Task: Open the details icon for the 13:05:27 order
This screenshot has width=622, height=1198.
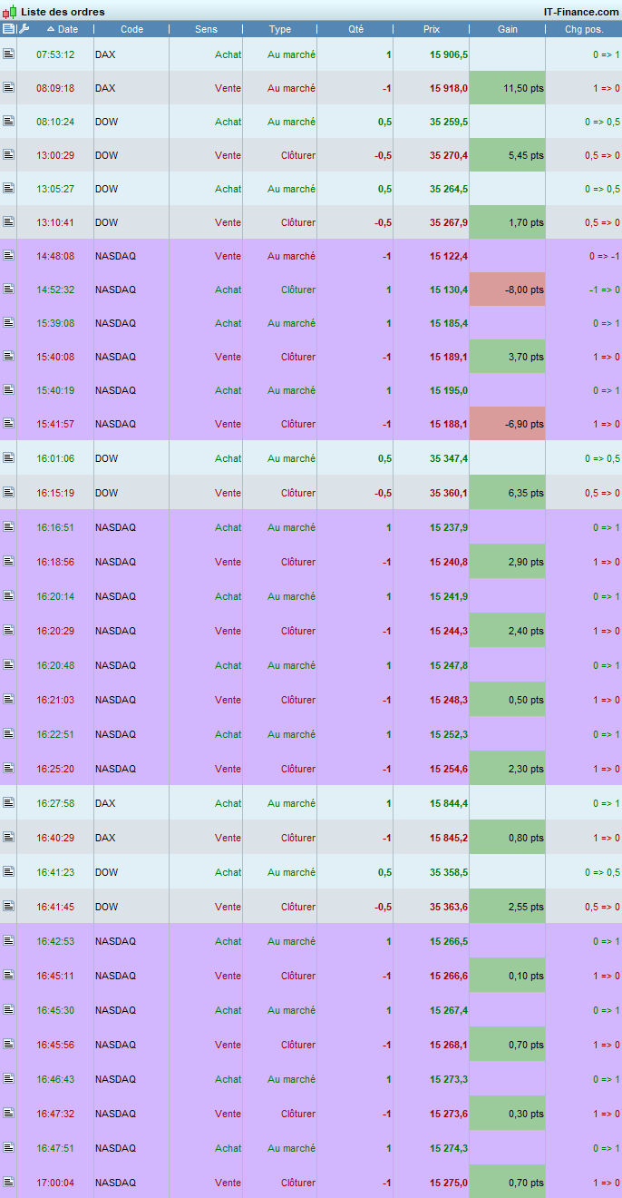Action: pyautogui.click(x=8, y=189)
